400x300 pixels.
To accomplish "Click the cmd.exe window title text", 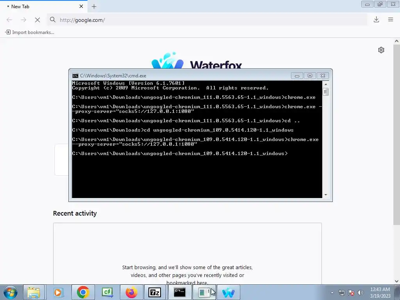I will point(113,76).
